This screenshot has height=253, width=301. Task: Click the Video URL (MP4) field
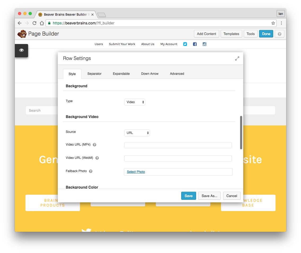point(178,145)
